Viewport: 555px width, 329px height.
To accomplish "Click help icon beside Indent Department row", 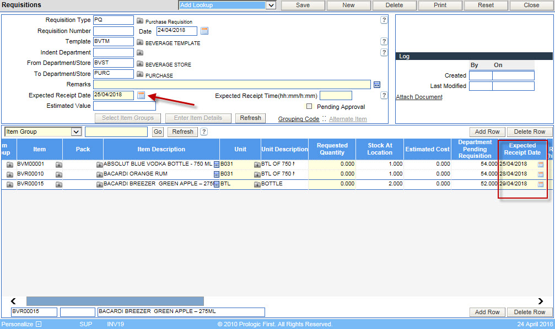I will (384, 52).
